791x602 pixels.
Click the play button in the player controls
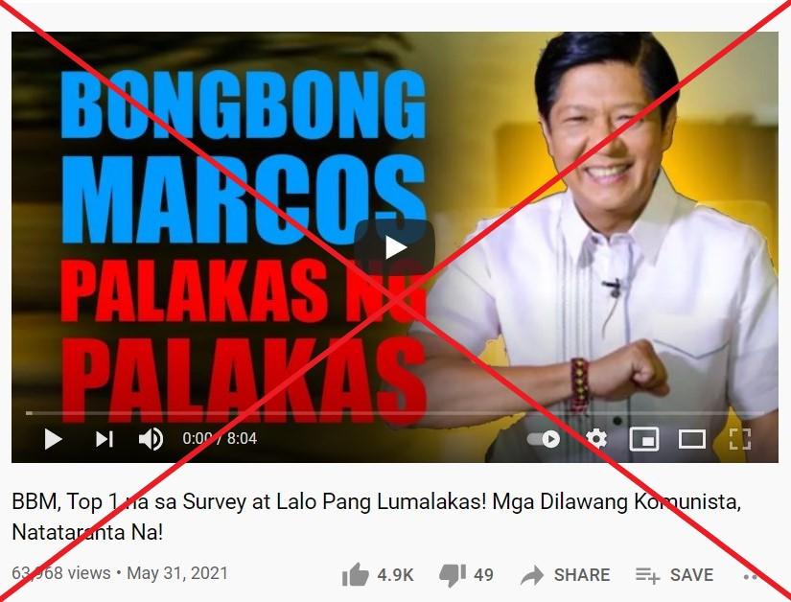(x=53, y=439)
